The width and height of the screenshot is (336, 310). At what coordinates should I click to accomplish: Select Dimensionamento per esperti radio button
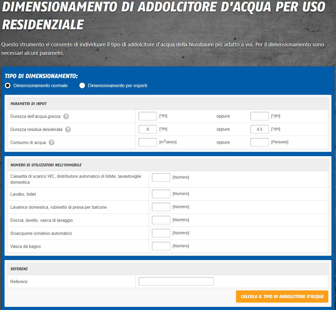82,85
